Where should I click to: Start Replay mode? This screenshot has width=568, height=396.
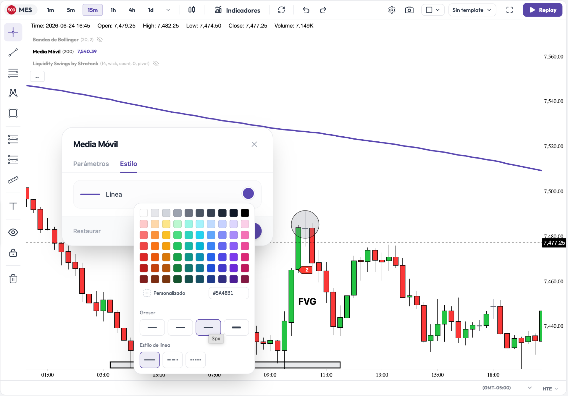point(543,10)
